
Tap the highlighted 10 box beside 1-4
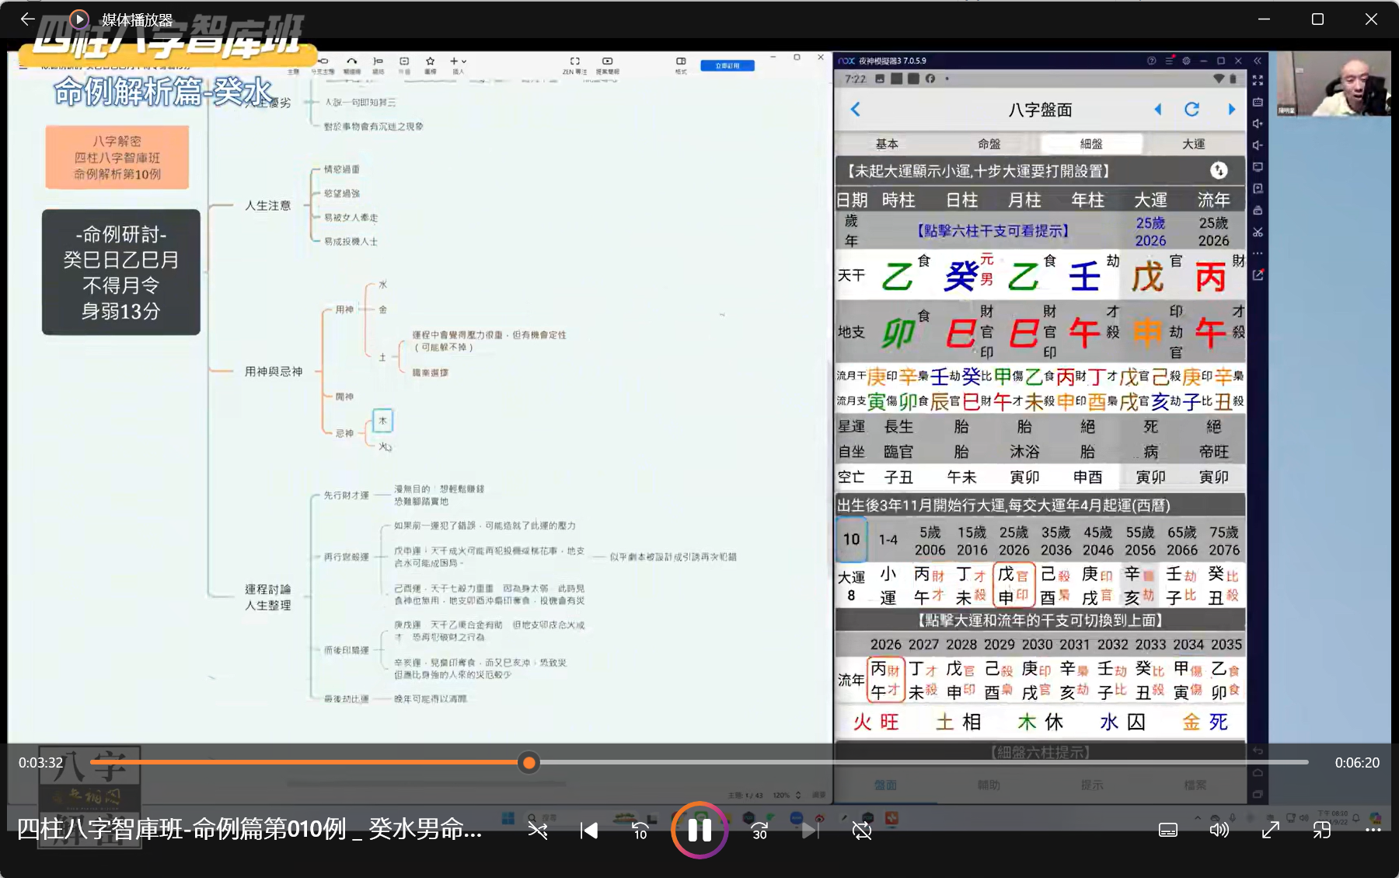(852, 539)
